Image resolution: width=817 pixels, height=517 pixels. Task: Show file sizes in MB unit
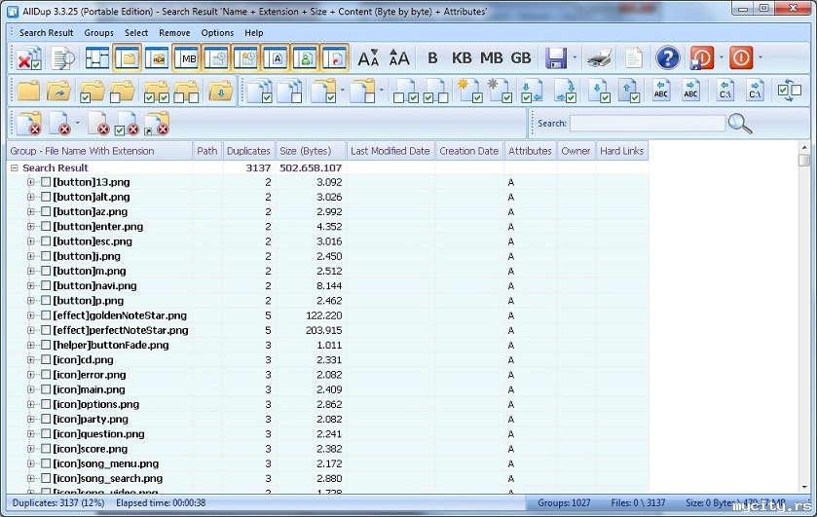coord(492,57)
